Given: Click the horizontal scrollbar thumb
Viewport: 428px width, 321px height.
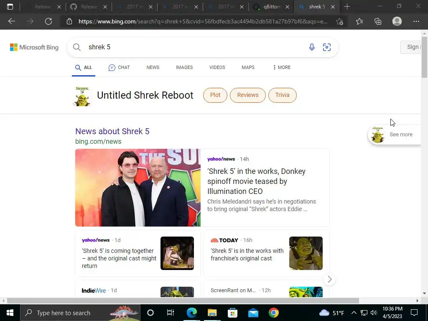Looking at the screenshot, I should (x=183, y=301).
